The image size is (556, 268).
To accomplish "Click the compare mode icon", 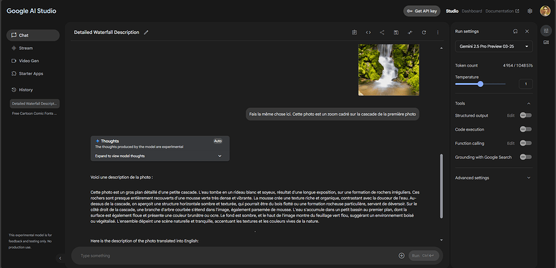I will pos(410,32).
